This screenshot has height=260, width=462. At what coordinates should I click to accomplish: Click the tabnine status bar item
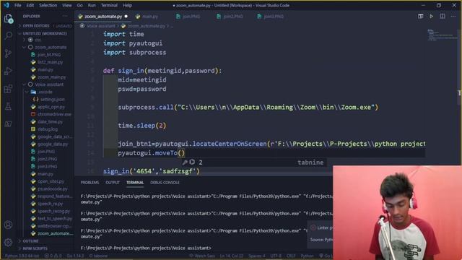click(98, 256)
